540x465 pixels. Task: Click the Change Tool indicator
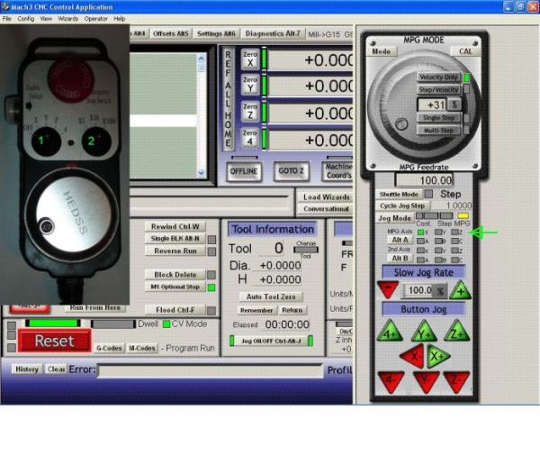[x=306, y=249]
